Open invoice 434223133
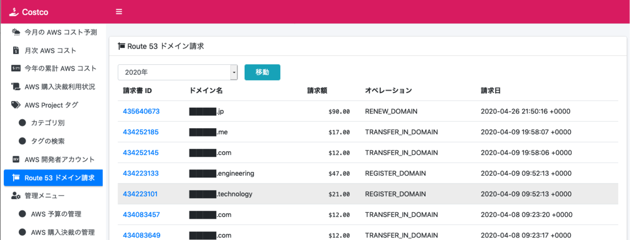The height and width of the screenshot is (240, 630). 141,173
